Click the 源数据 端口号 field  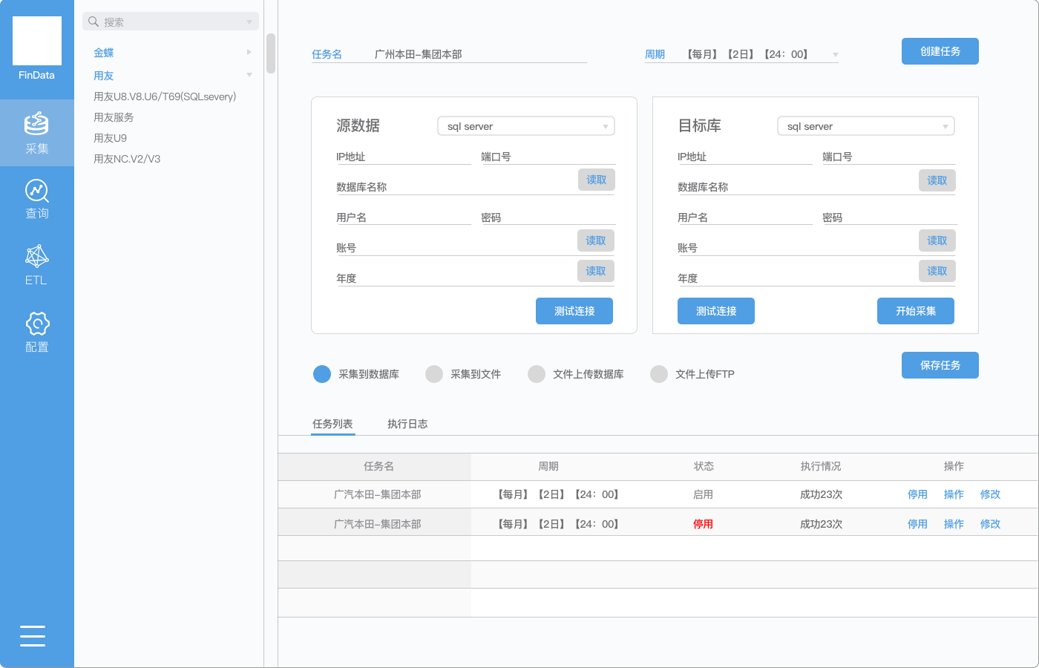(548, 157)
